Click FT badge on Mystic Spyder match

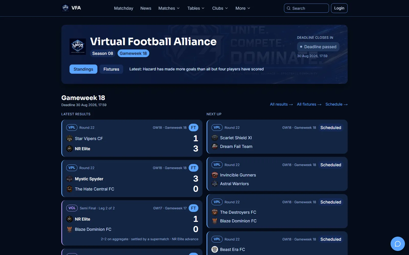194,168
